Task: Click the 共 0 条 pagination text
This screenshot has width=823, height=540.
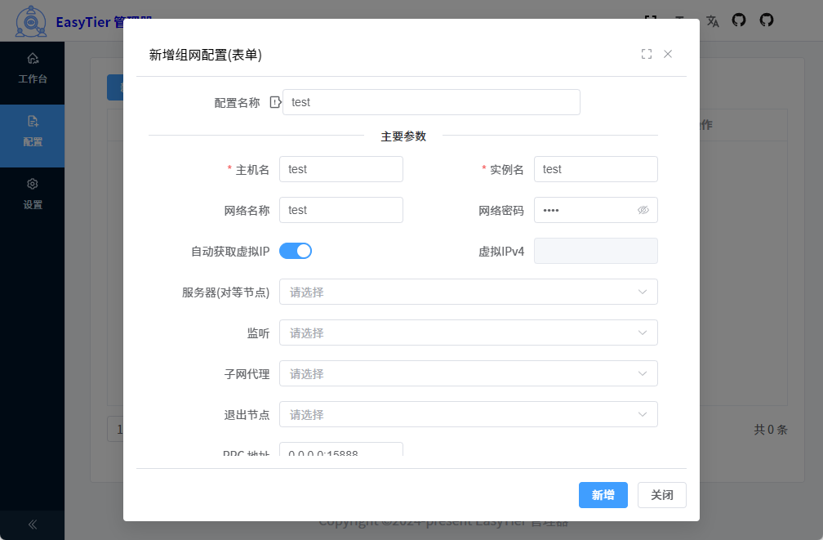Action: (771, 430)
